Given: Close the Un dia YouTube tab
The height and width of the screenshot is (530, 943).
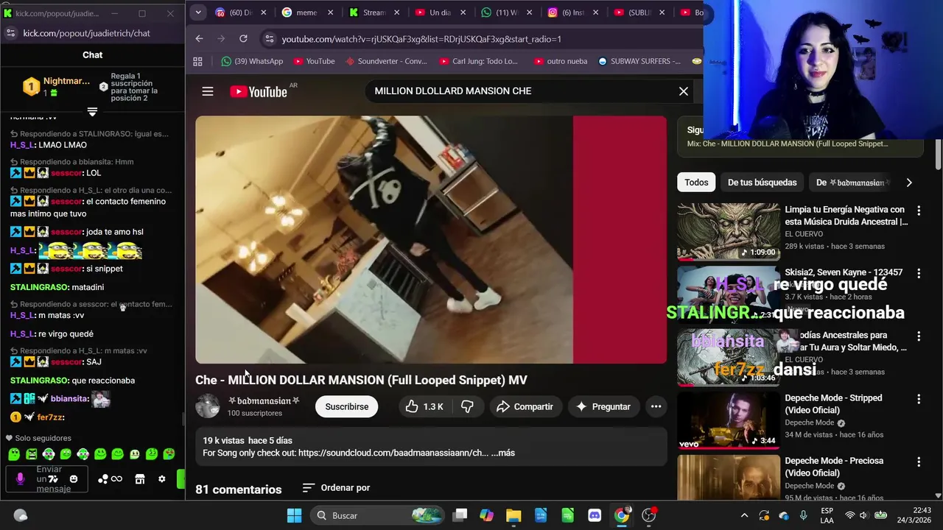Looking at the screenshot, I should pyautogui.click(x=463, y=13).
